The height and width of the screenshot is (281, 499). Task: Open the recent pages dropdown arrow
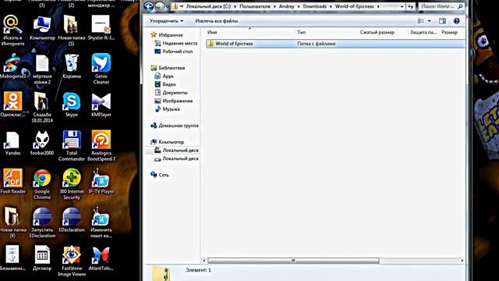point(168,6)
